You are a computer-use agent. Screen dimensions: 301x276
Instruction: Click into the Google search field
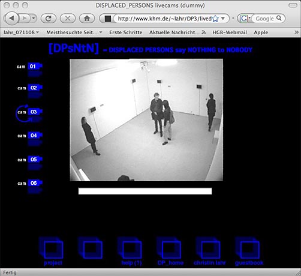point(264,19)
